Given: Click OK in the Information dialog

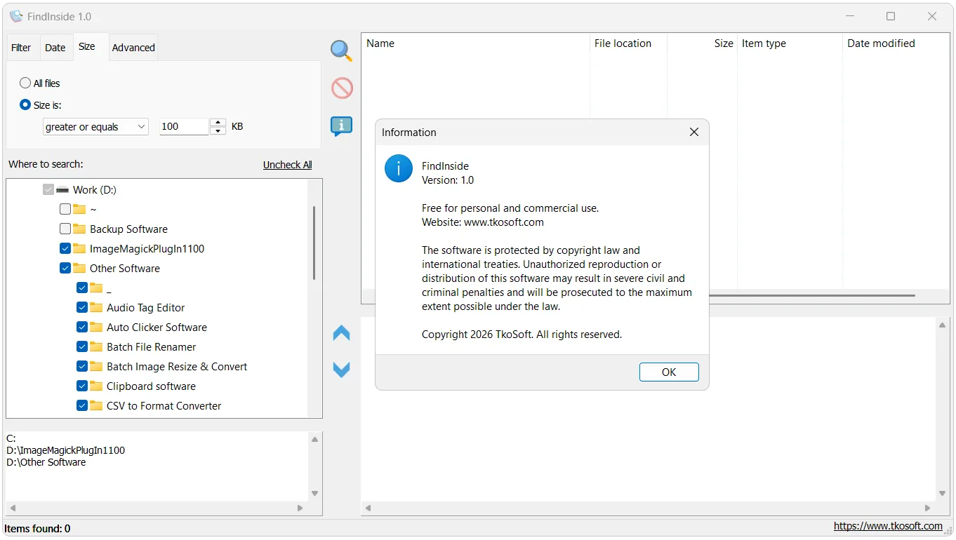Looking at the screenshot, I should point(669,372).
